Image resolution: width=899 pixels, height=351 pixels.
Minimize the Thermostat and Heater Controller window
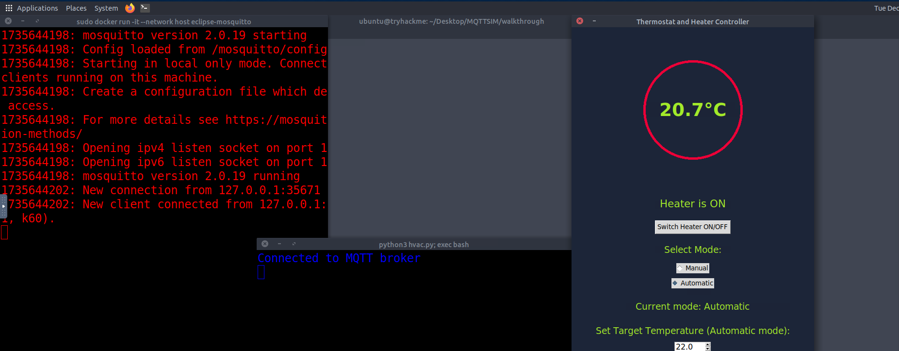click(x=594, y=21)
